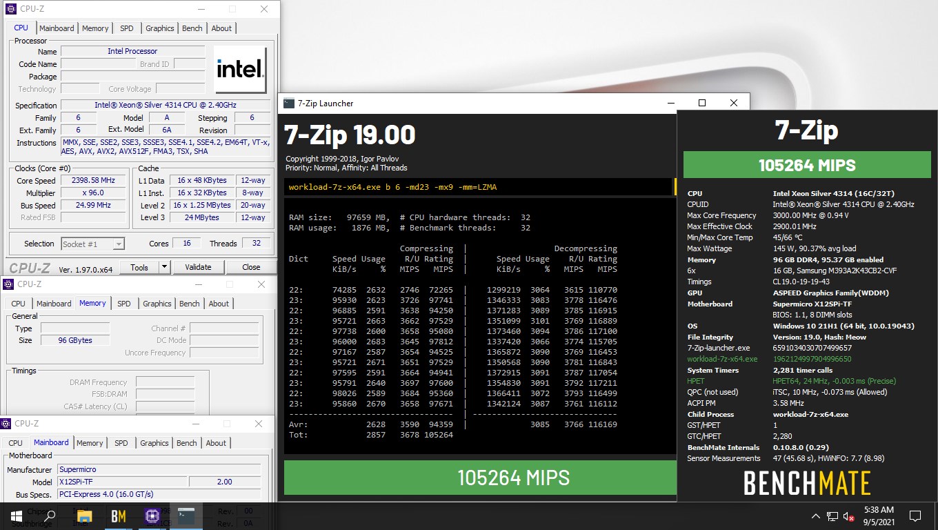Open Memory tab in top CPU-Z window
This screenshot has height=530, width=938.
tap(95, 28)
